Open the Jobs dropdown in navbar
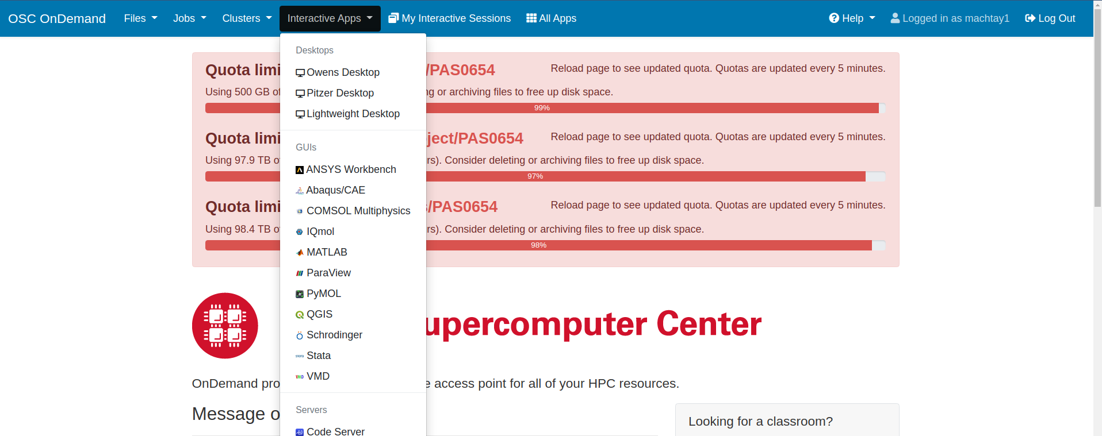Screen dimensions: 1102x436 tap(189, 18)
